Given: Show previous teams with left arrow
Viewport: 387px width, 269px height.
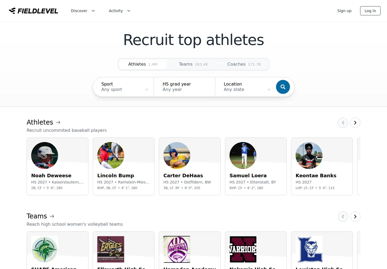Looking at the screenshot, I should pyautogui.click(x=343, y=217).
